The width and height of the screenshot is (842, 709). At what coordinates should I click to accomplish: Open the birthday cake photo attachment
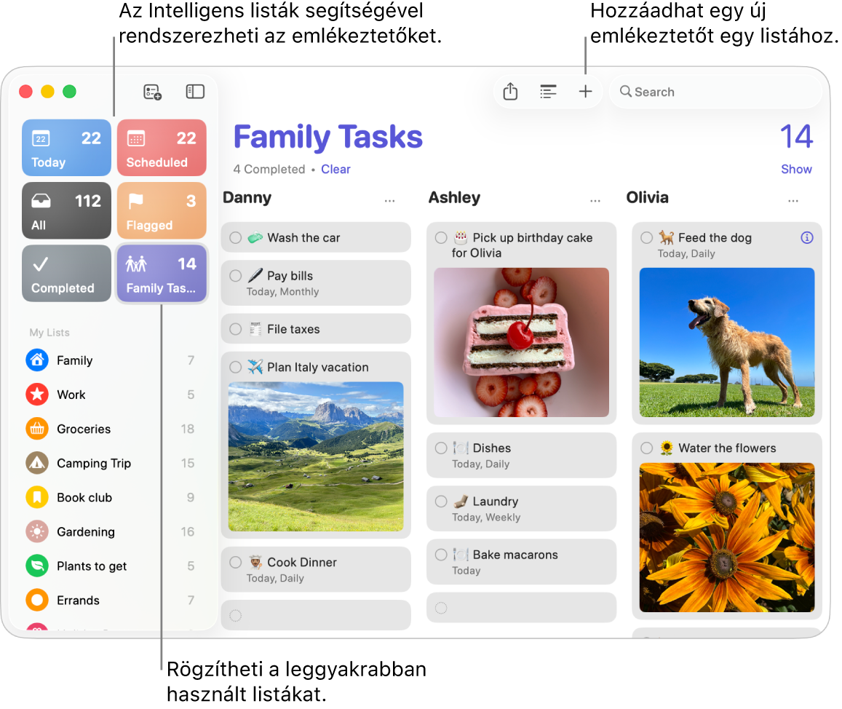(521, 342)
